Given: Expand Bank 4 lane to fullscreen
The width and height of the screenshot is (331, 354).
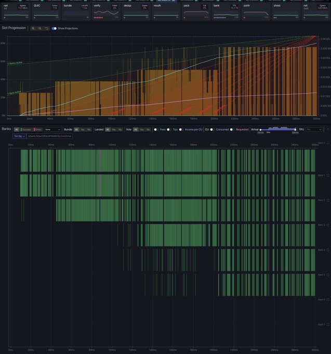Looking at the screenshot, I should click(328, 250).
